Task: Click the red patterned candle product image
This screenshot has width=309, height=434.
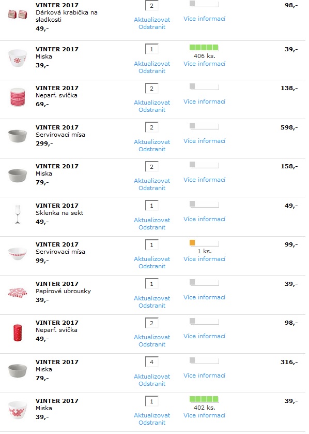Action: click(x=18, y=97)
